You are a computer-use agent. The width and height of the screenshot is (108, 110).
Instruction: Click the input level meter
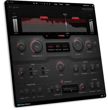pos(15,25)
